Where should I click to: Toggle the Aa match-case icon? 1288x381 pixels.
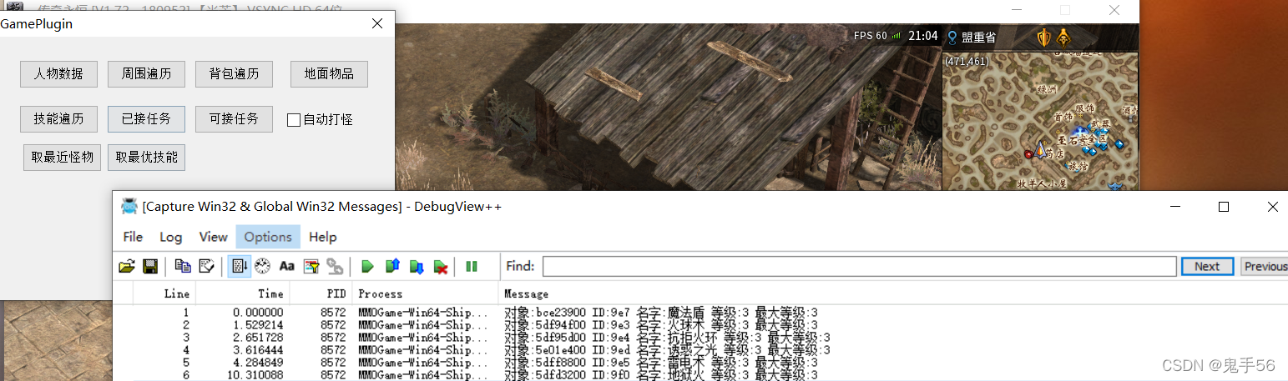pos(286,267)
